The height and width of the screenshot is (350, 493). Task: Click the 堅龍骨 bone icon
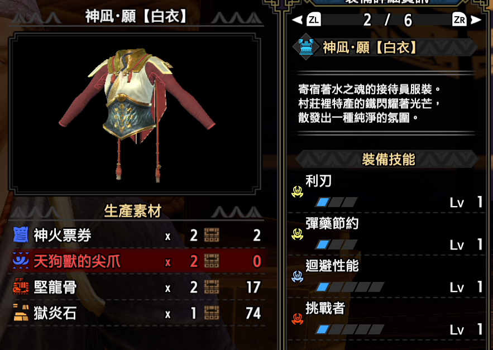tap(21, 287)
